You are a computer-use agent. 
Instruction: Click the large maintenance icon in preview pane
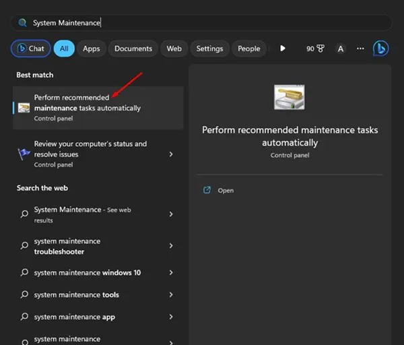click(290, 98)
